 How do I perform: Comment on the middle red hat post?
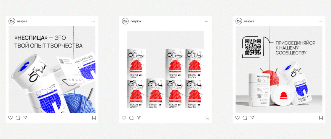(132, 118)
